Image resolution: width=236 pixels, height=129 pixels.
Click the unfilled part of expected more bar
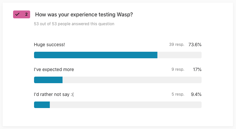[132, 80]
